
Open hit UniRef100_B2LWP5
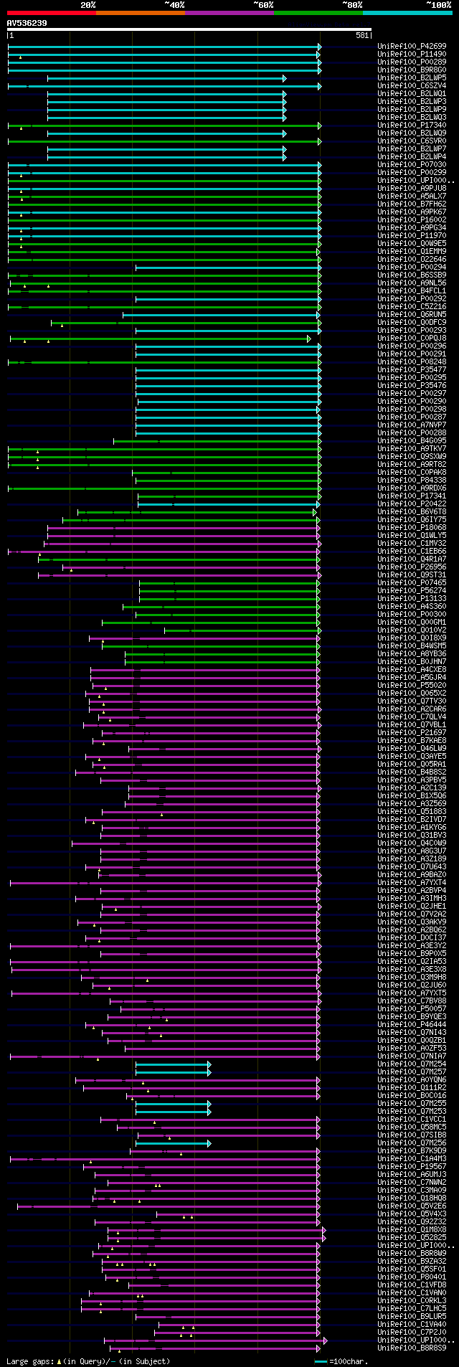click(412, 78)
